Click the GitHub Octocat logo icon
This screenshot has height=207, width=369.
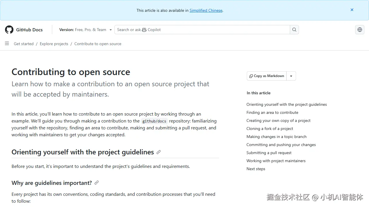9,30
